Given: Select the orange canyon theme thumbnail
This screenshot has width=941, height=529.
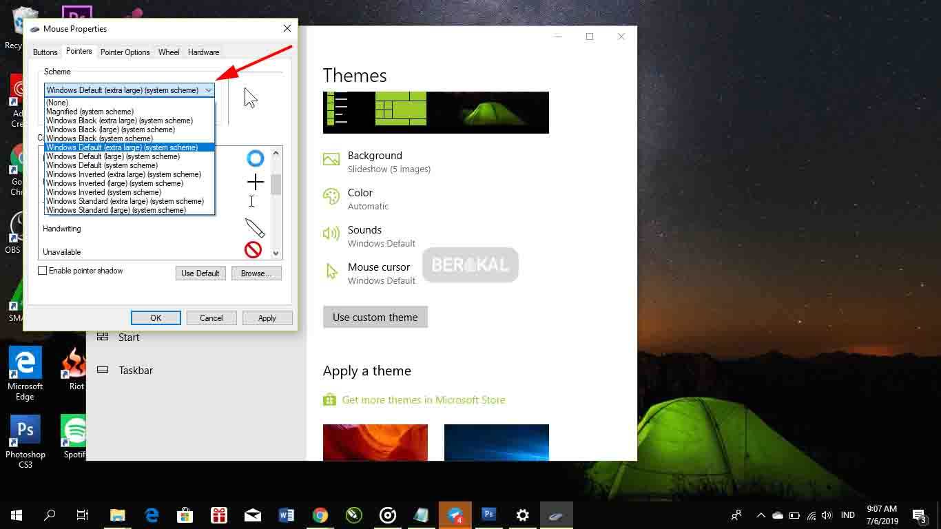Looking at the screenshot, I should 375,442.
